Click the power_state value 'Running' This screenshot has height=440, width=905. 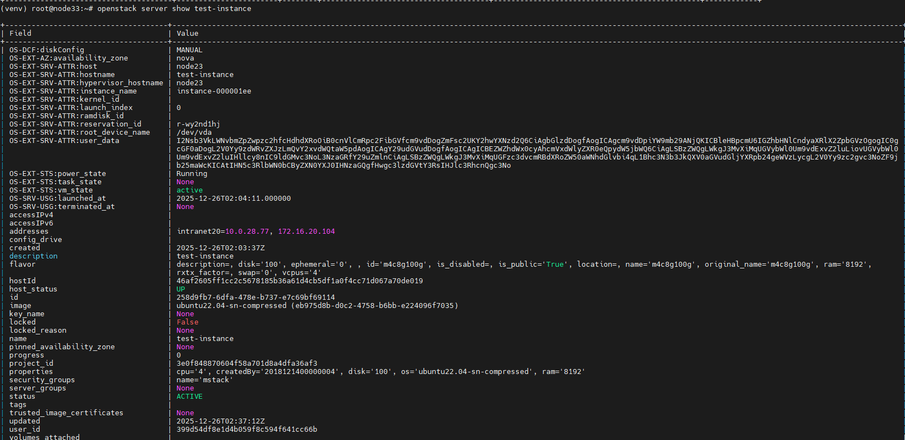pyautogui.click(x=191, y=174)
